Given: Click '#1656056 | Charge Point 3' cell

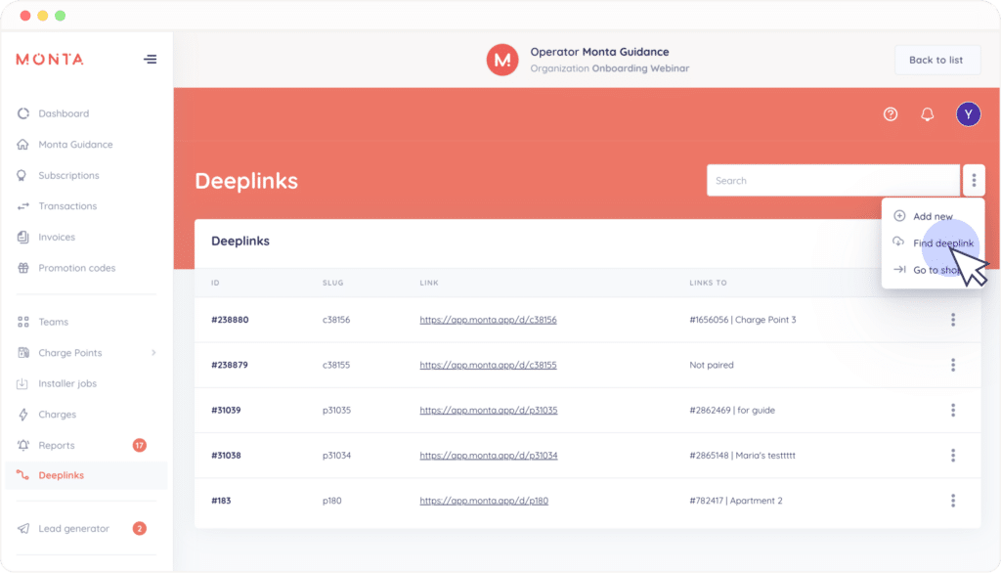Looking at the screenshot, I should point(743,320).
